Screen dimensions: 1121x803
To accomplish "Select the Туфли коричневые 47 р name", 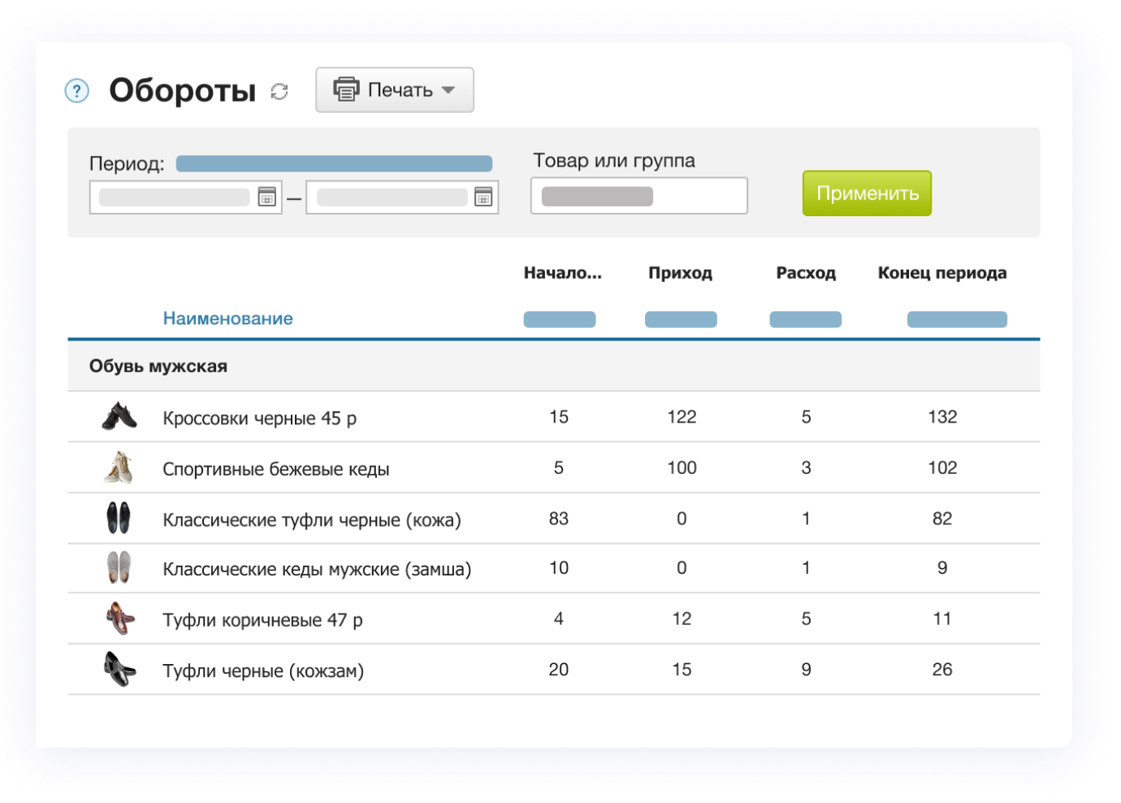I will 262,620.
